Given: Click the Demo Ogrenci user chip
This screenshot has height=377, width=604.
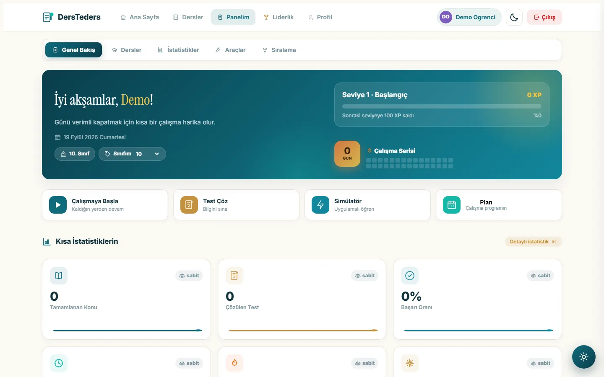Looking at the screenshot, I should click(x=469, y=17).
